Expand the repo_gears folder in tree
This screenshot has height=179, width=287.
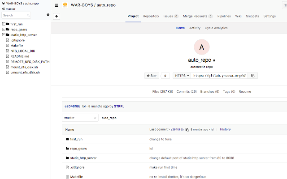4,29
